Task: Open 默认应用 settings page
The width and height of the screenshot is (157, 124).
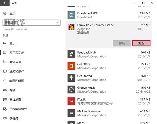Action: coord(15,62)
